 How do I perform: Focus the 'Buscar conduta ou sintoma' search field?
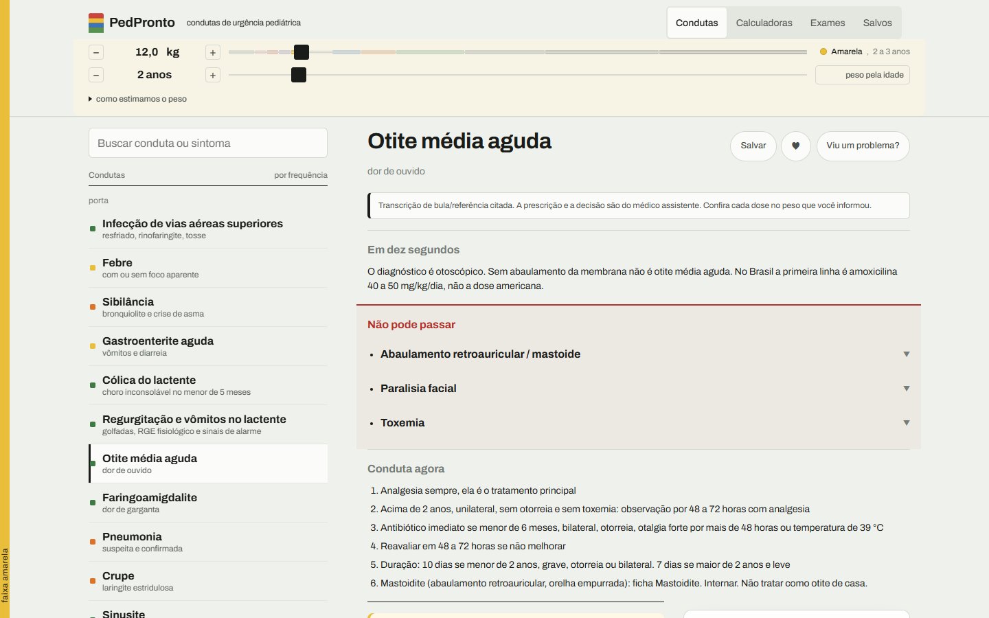[x=208, y=143]
